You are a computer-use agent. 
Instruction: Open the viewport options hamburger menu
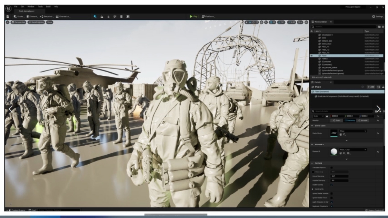[8, 22]
